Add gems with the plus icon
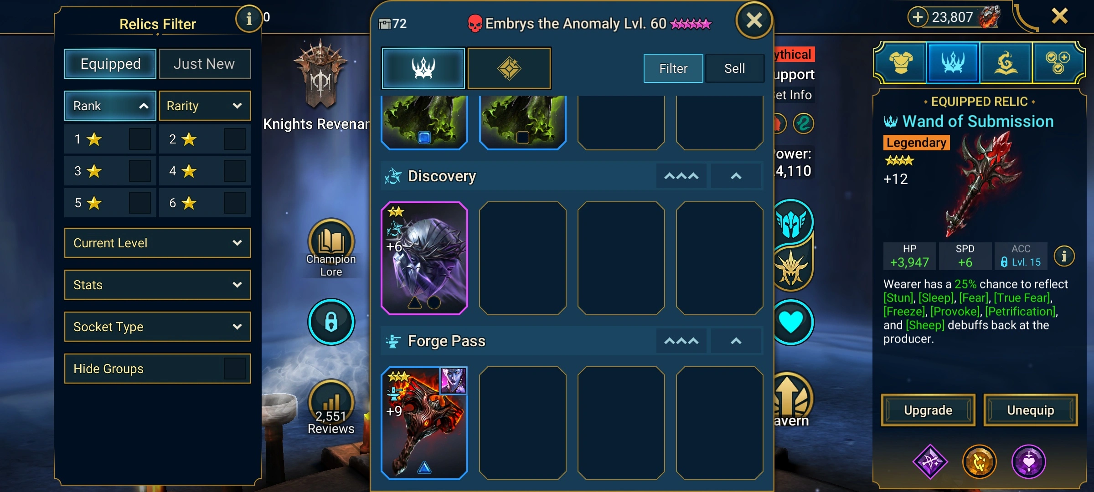 [x=918, y=17]
